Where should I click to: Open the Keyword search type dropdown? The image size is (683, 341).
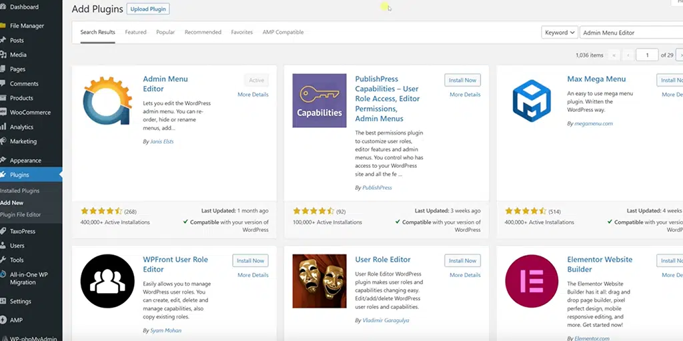point(559,33)
